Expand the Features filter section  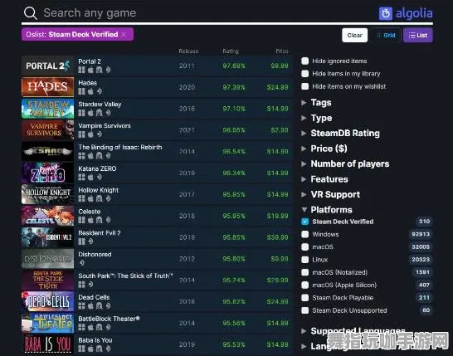coord(324,179)
